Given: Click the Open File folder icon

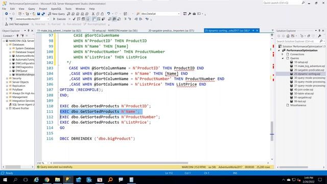Looking at the screenshot, I should point(34,14).
